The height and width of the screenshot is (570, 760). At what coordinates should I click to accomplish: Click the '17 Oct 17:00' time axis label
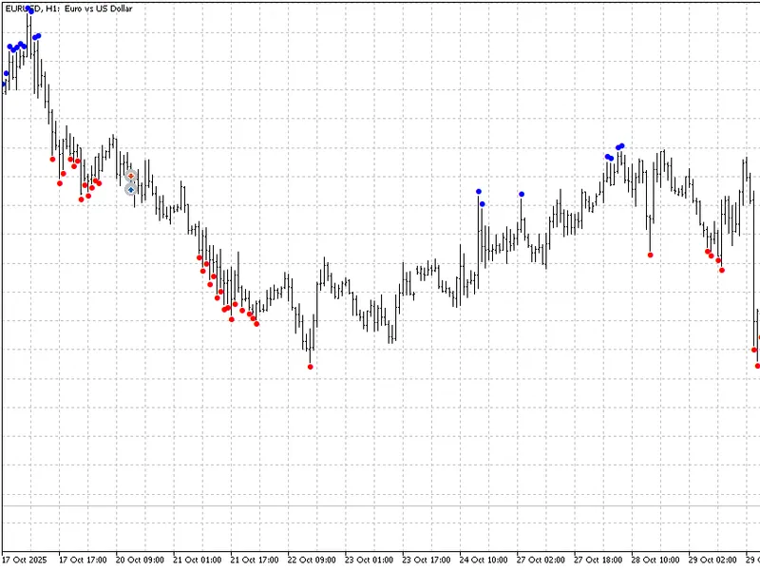83,560
